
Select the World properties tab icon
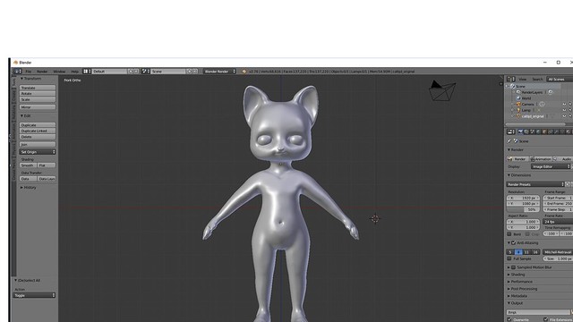point(538,131)
